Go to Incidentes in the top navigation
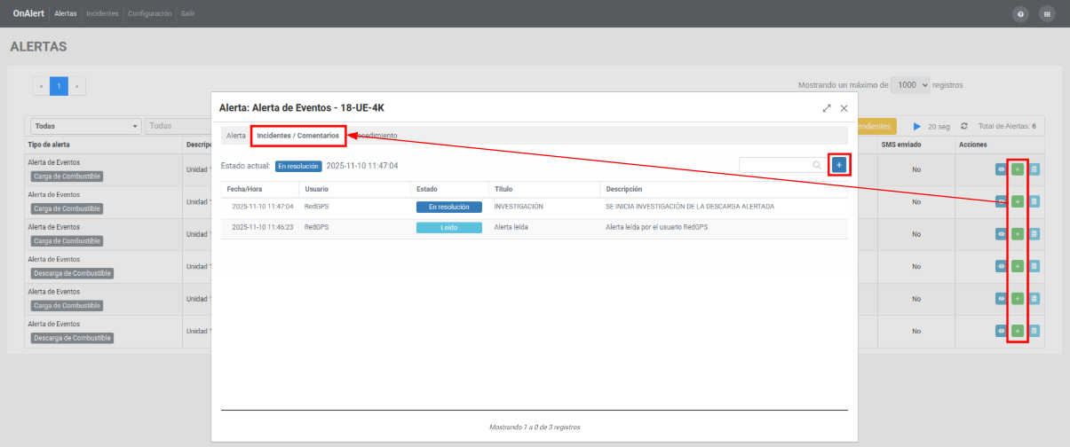This screenshot has width=1070, height=447. click(x=102, y=13)
